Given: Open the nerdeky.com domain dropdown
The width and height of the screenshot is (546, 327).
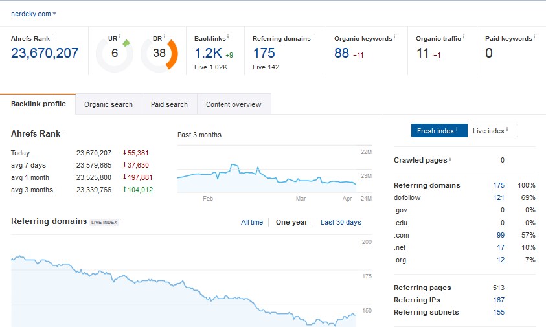Looking at the screenshot, I should point(34,14).
